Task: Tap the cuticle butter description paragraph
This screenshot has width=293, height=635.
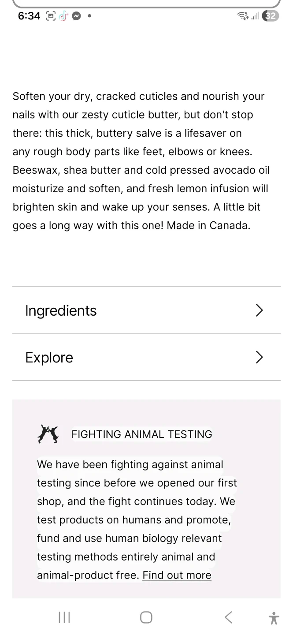Action: (141, 161)
